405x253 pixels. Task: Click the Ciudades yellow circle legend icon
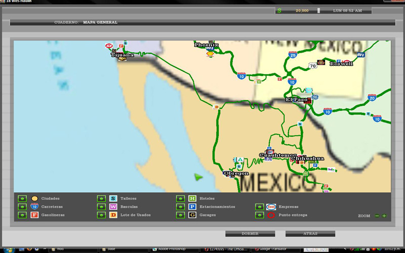pyautogui.click(x=34, y=199)
